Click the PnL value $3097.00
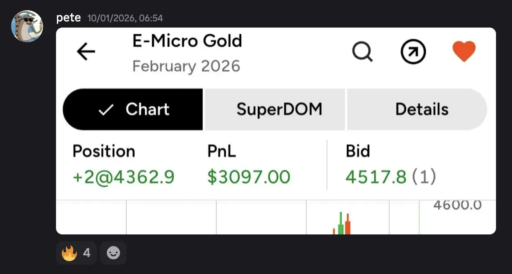Viewport: 512px width, 274px height. tap(248, 177)
